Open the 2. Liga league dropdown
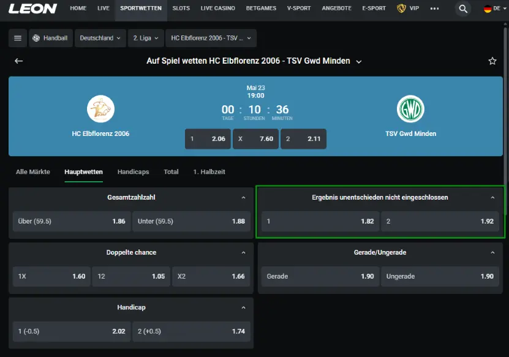 click(146, 38)
